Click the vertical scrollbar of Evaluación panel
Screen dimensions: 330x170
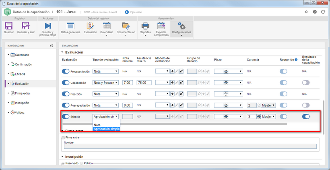324,117
